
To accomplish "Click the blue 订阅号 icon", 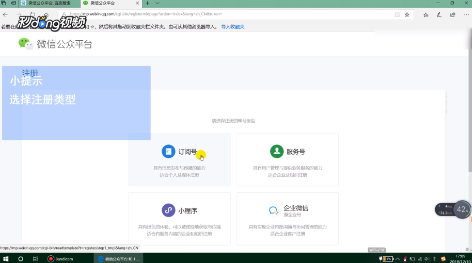I will [x=168, y=151].
